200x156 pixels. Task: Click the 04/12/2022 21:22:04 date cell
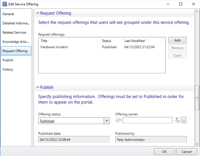(x=139, y=47)
